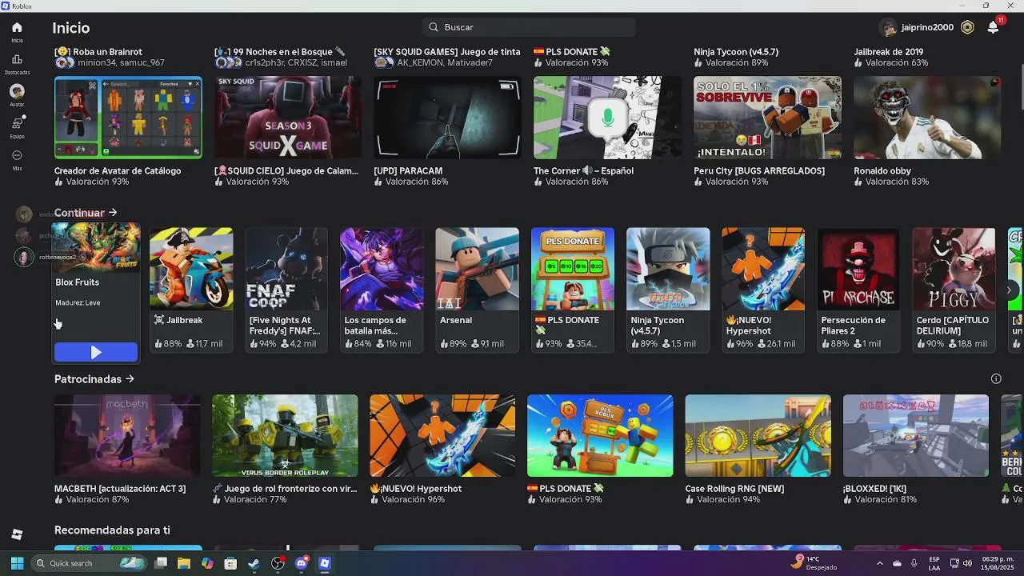Click SKY SQUID GAMES Juego de tinta title
This screenshot has width=1024, height=576.
tap(447, 52)
